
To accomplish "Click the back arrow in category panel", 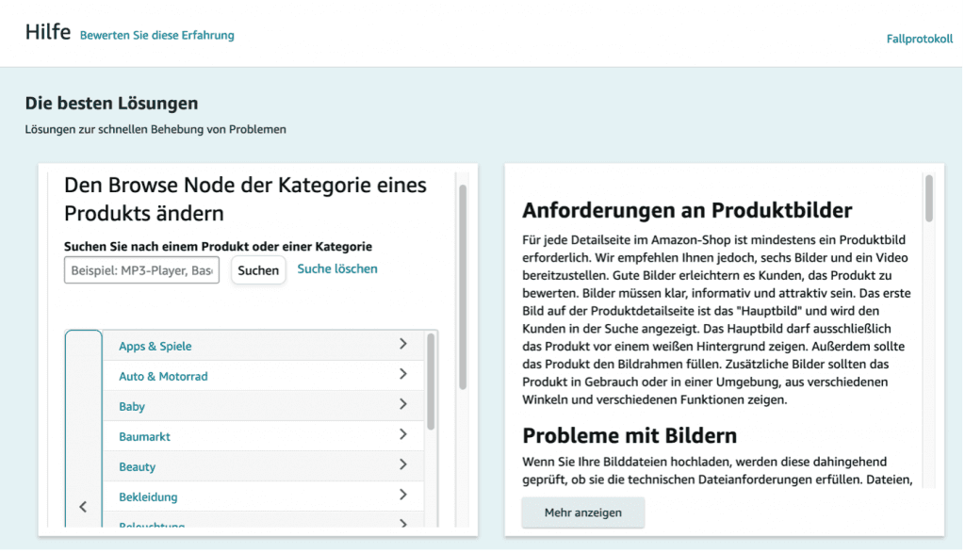I will tap(83, 507).
